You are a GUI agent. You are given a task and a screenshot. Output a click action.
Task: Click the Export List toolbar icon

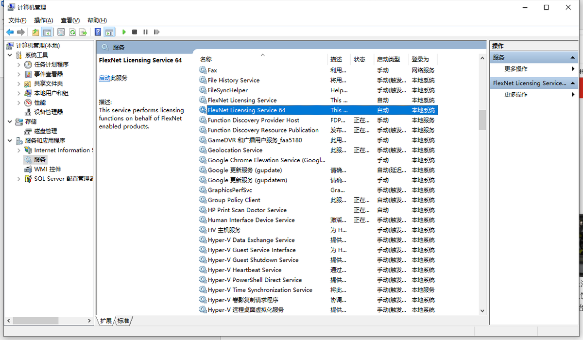point(83,32)
